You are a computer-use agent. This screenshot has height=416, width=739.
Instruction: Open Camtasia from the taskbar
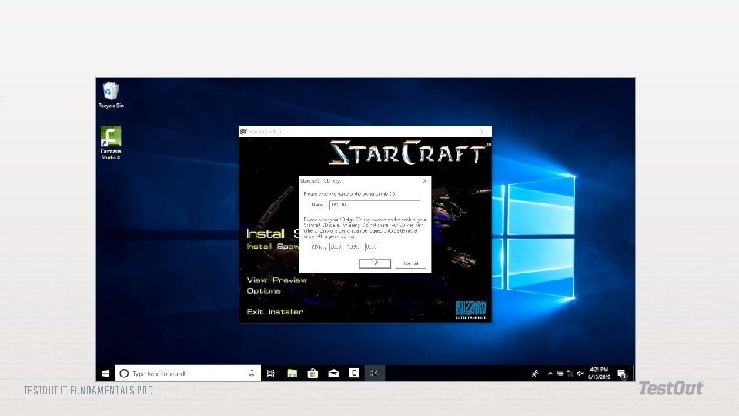tap(354, 374)
